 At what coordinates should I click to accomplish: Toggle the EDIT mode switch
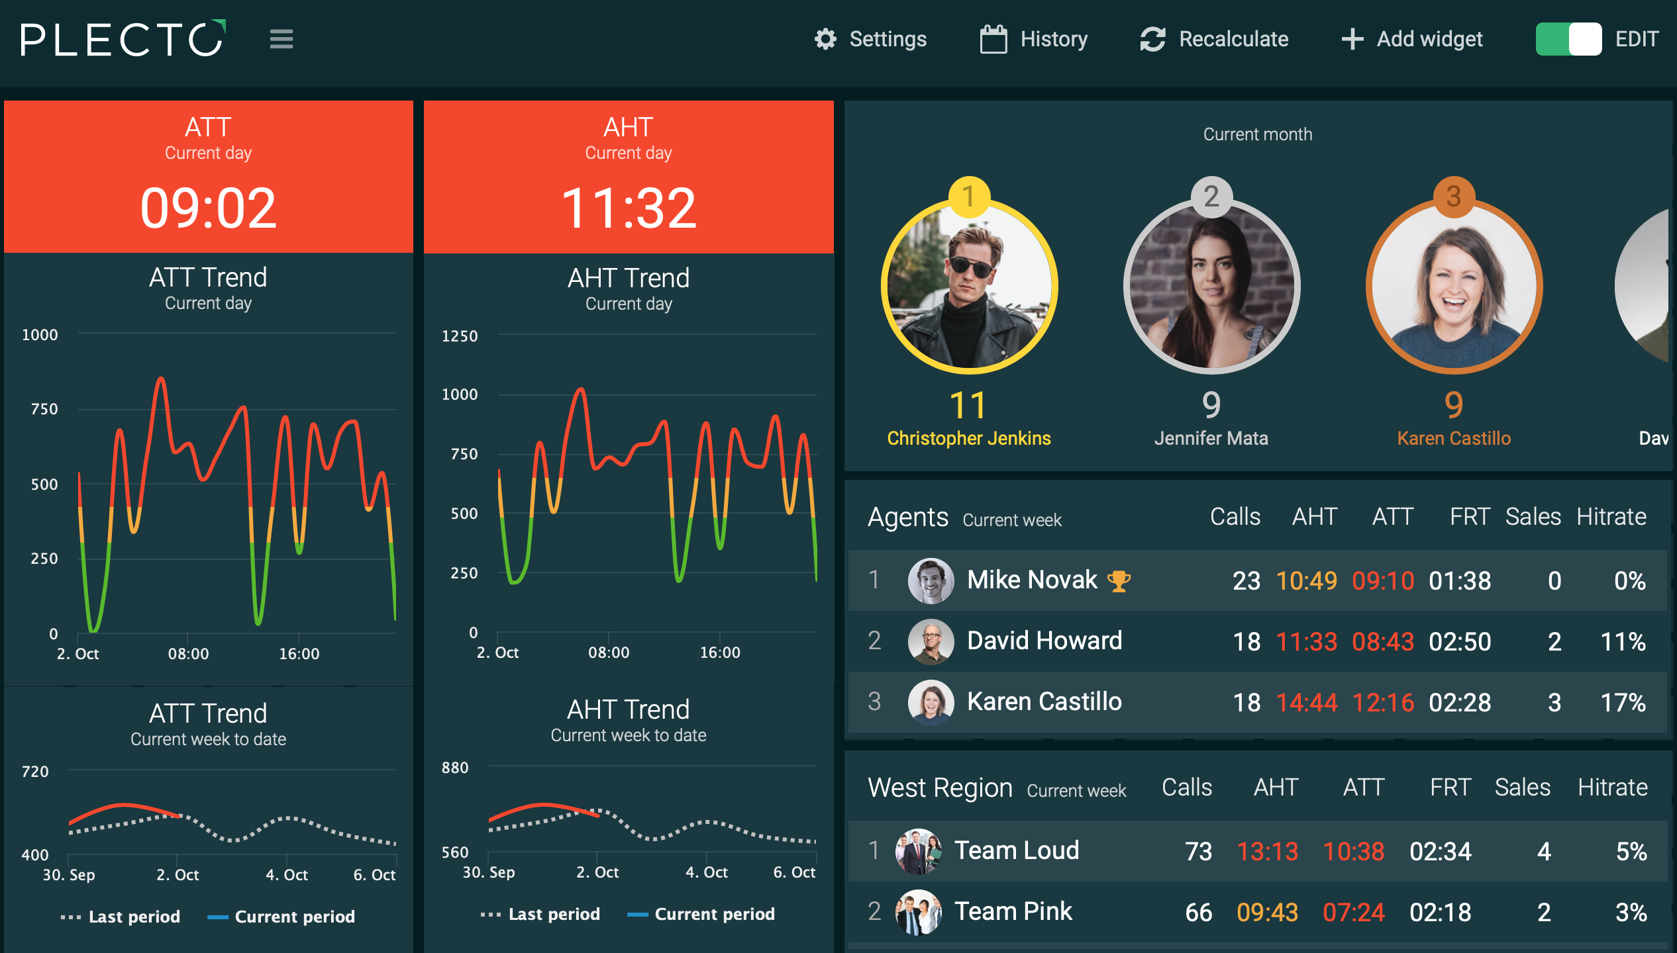[x=1569, y=39]
